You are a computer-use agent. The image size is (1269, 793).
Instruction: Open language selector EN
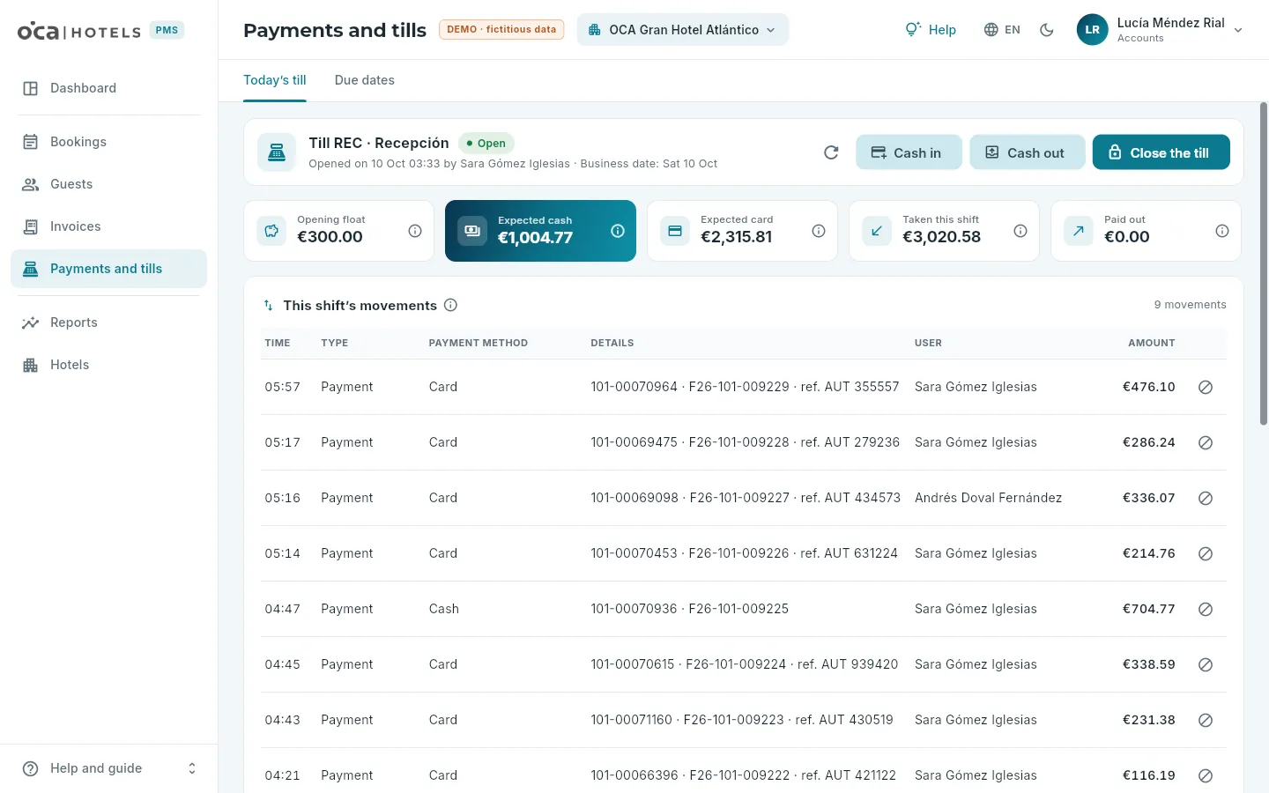click(x=1002, y=30)
